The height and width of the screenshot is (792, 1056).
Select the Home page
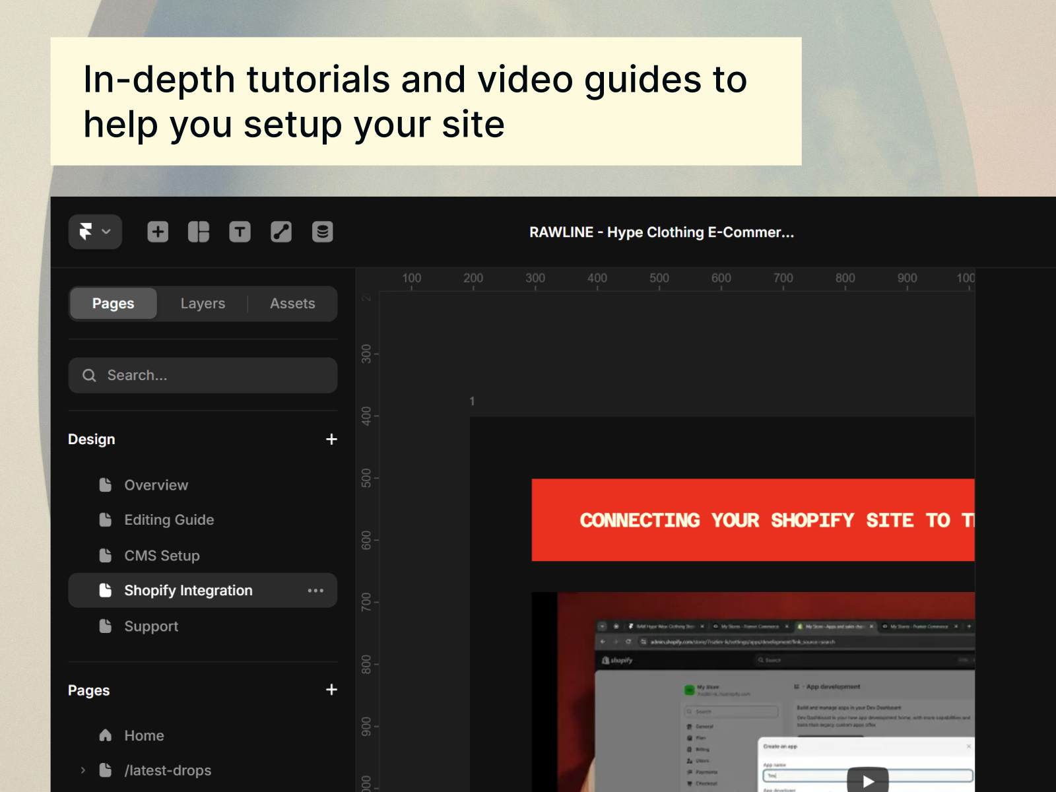(x=144, y=735)
